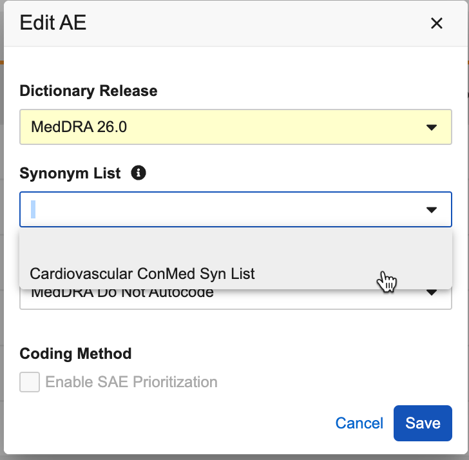This screenshot has width=469, height=460.
Task: Click the arrow beside MedDRA Do Not Autocode
Action: pyautogui.click(x=432, y=294)
